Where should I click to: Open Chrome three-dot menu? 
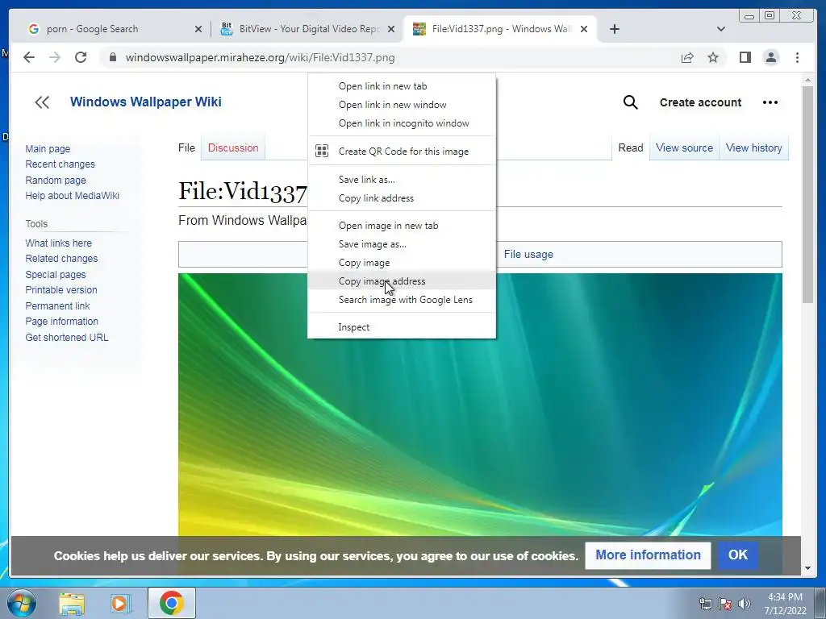(797, 57)
